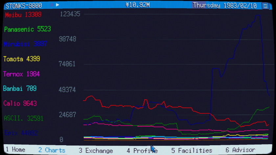Click the play icon in the title bar

coord(57,5)
